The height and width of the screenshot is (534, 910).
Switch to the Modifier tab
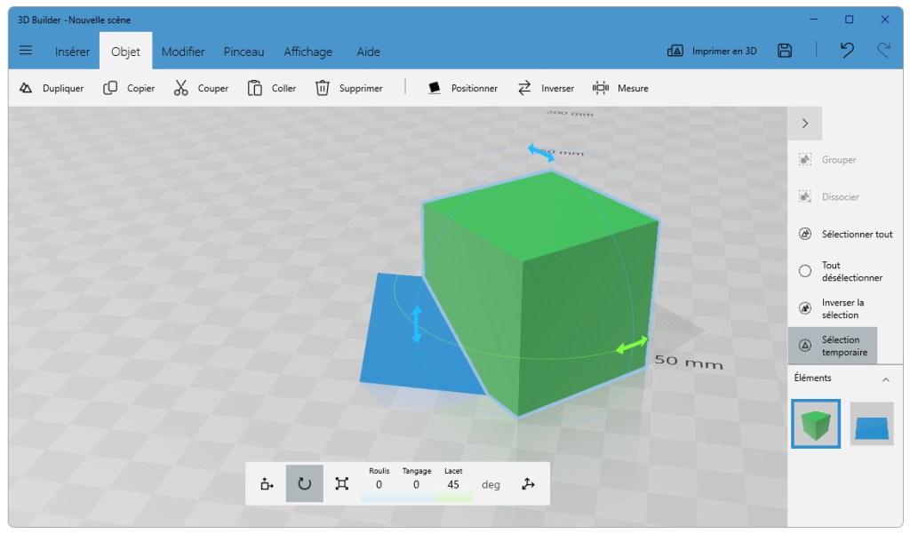182,52
